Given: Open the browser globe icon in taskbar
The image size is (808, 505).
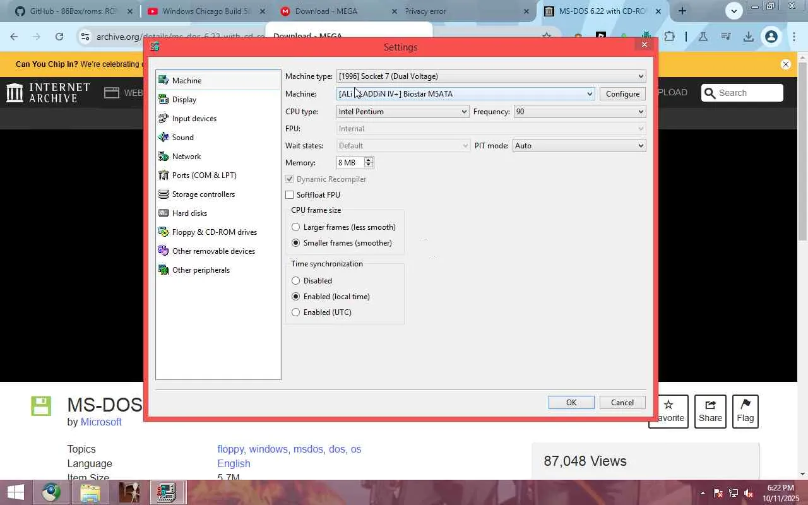Looking at the screenshot, I should (x=52, y=492).
